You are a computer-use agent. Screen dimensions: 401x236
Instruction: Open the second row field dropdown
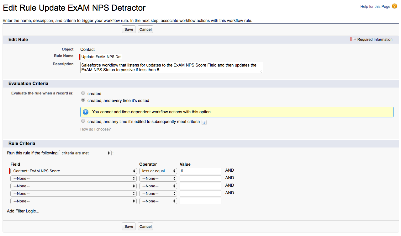tap(74, 179)
